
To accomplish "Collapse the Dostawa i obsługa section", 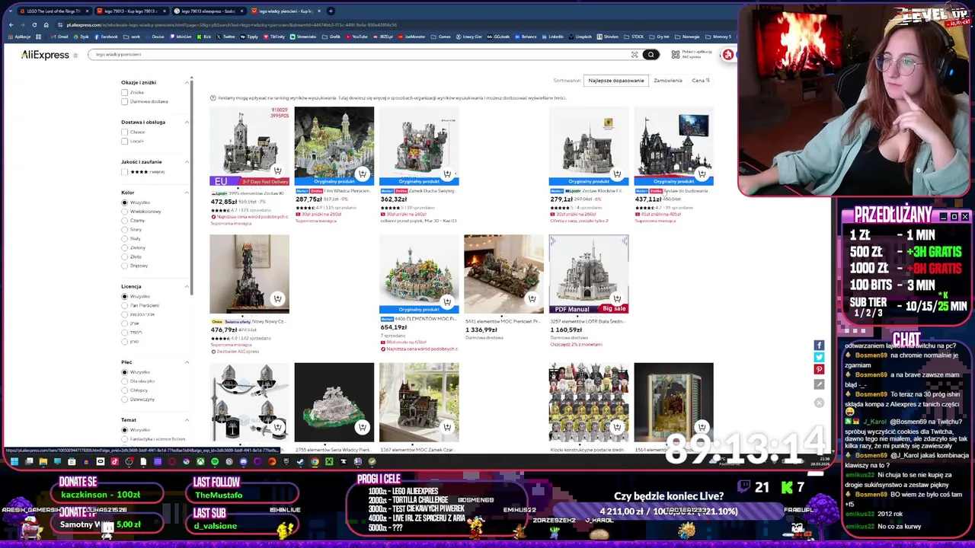I will tap(187, 122).
